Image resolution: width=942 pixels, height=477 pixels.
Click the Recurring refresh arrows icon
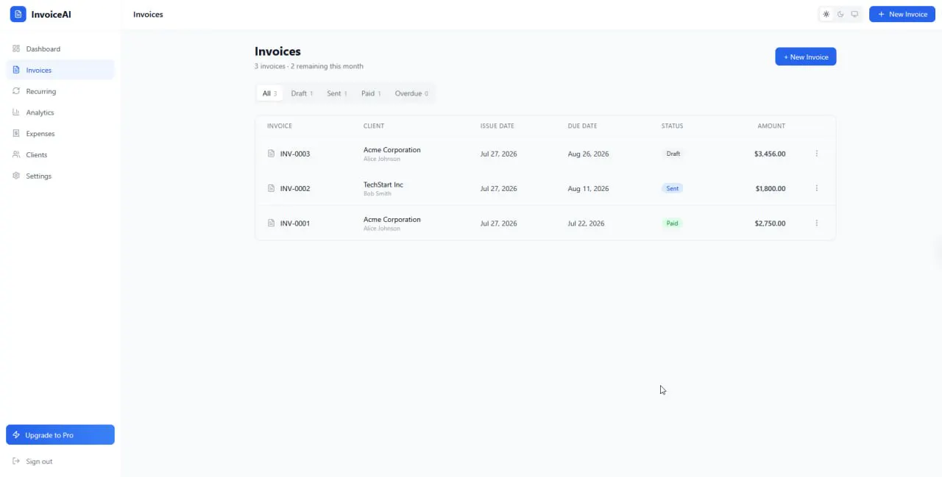(16, 91)
